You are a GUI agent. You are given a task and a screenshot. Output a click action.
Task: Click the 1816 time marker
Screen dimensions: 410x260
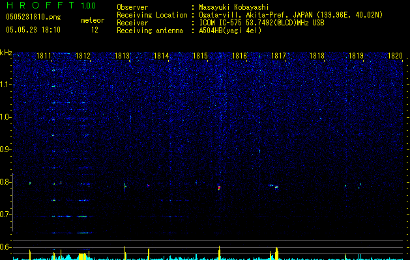[239, 55]
